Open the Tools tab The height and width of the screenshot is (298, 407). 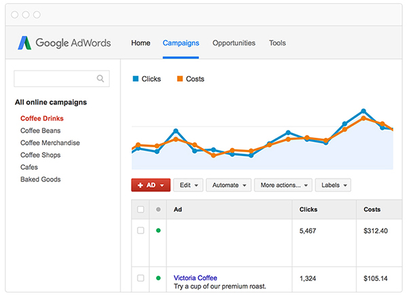click(x=277, y=43)
